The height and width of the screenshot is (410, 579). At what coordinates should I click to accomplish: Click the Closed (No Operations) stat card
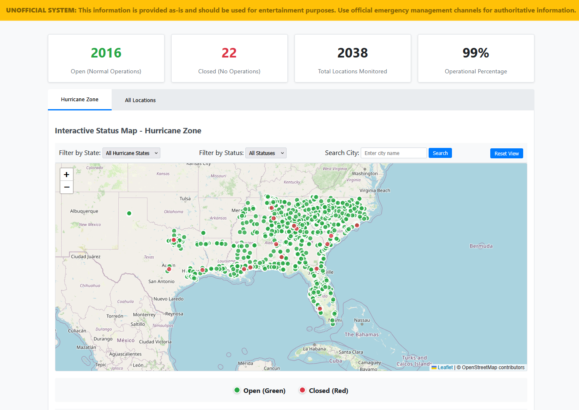point(229,58)
